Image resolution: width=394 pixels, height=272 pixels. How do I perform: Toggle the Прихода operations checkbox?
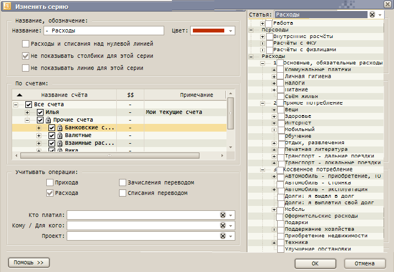[x=50, y=183]
